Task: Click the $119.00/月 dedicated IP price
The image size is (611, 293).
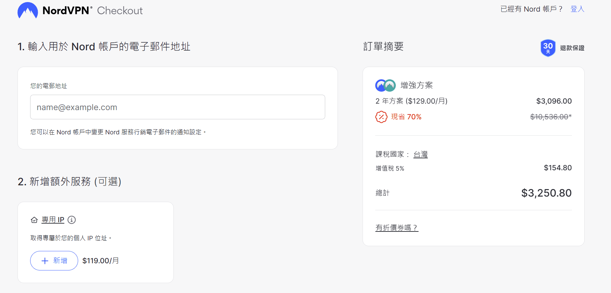Action: click(x=100, y=261)
